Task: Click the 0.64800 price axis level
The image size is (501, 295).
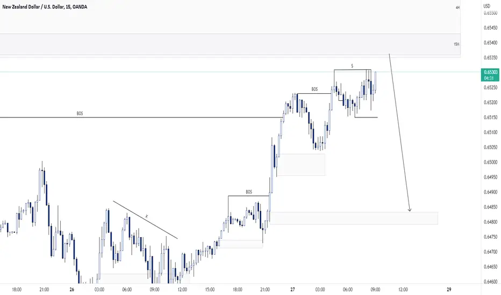Action: pos(490,222)
